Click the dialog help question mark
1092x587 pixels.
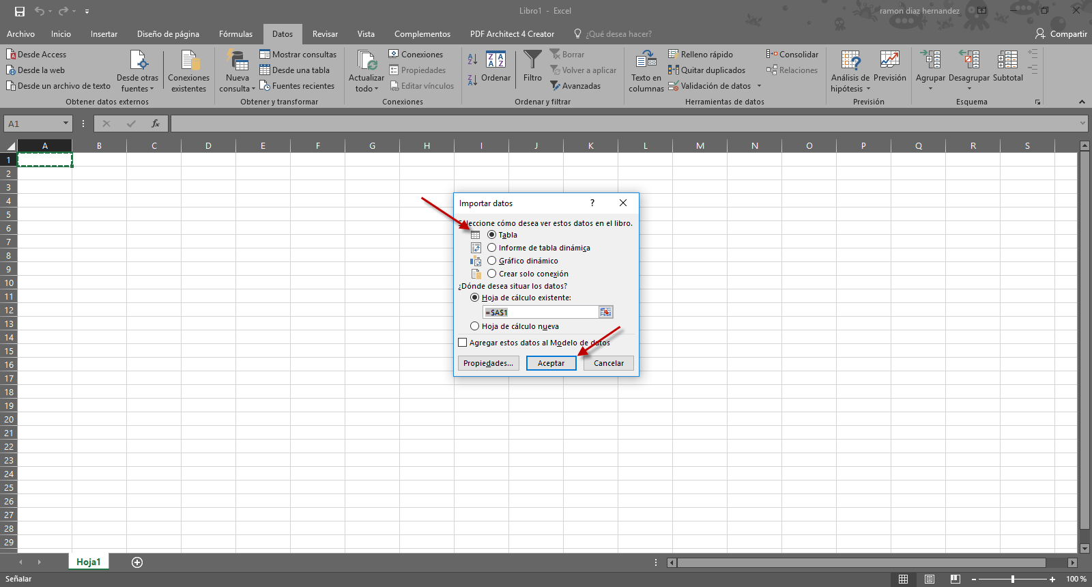[x=592, y=203]
